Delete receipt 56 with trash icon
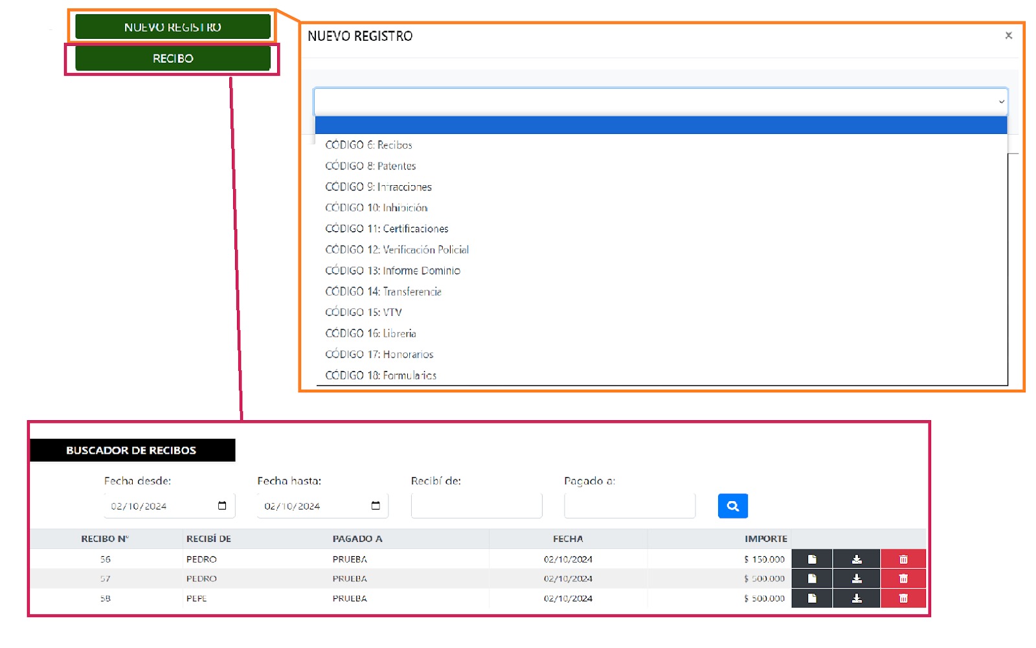This screenshot has height=648, width=1036. click(x=903, y=559)
